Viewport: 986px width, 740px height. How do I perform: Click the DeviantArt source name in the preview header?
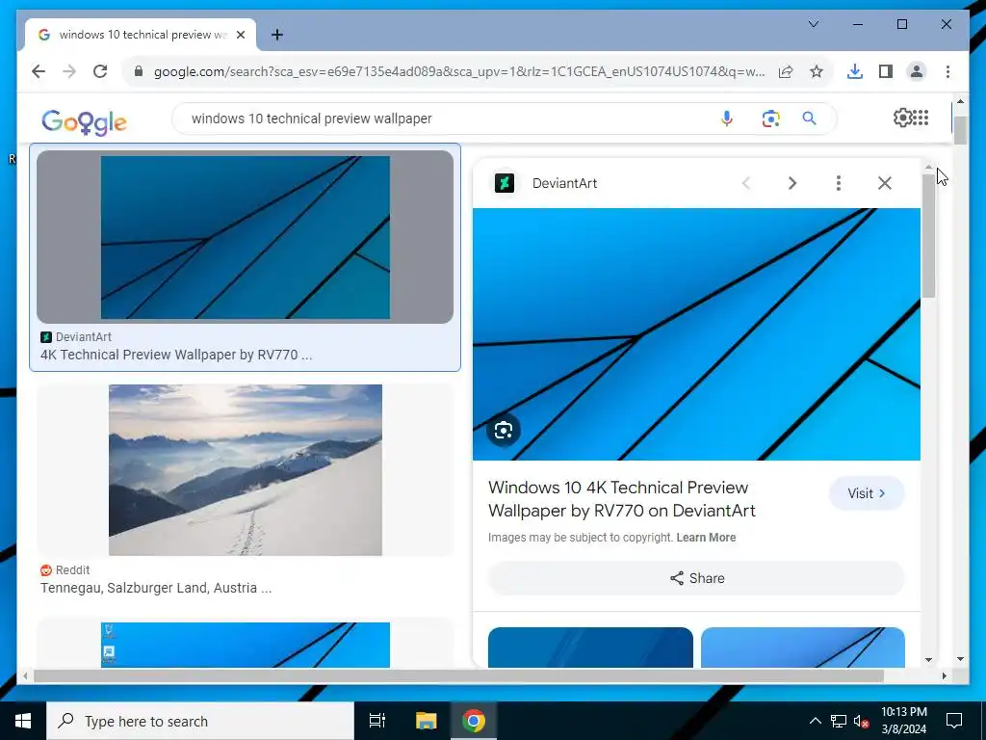pyautogui.click(x=564, y=183)
